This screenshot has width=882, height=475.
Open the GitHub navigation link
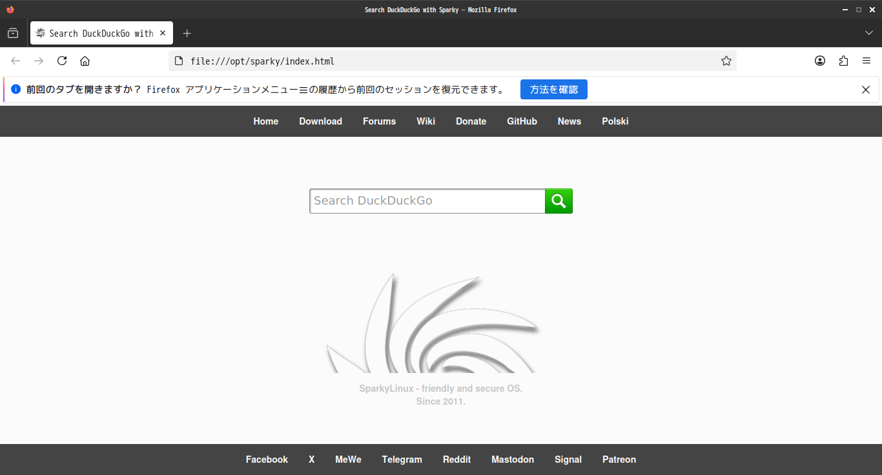tap(522, 121)
